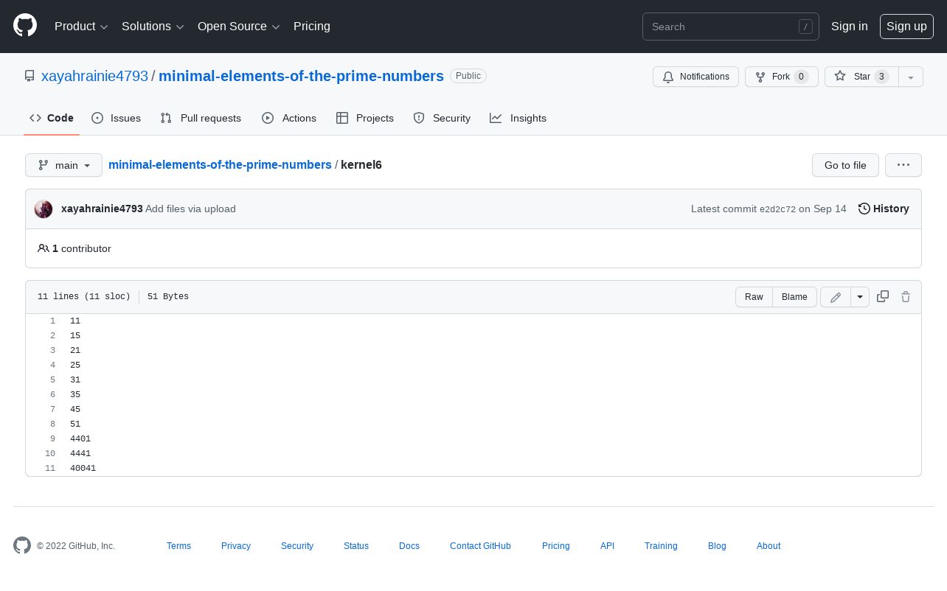The height and width of the screenshot is (591, 947).
Task: Select the Code tab
Action: pos(52,118)
